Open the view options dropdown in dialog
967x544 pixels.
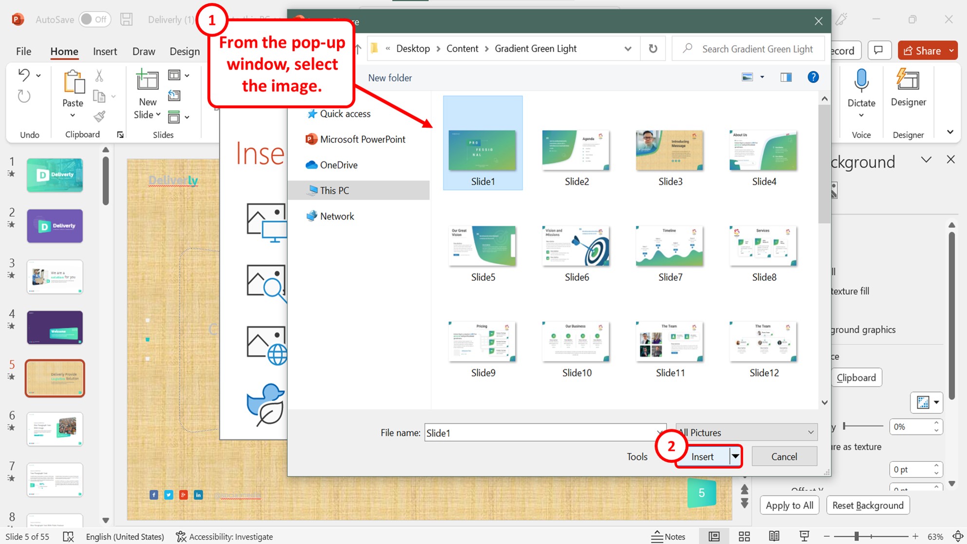click(x=762, y=77)
